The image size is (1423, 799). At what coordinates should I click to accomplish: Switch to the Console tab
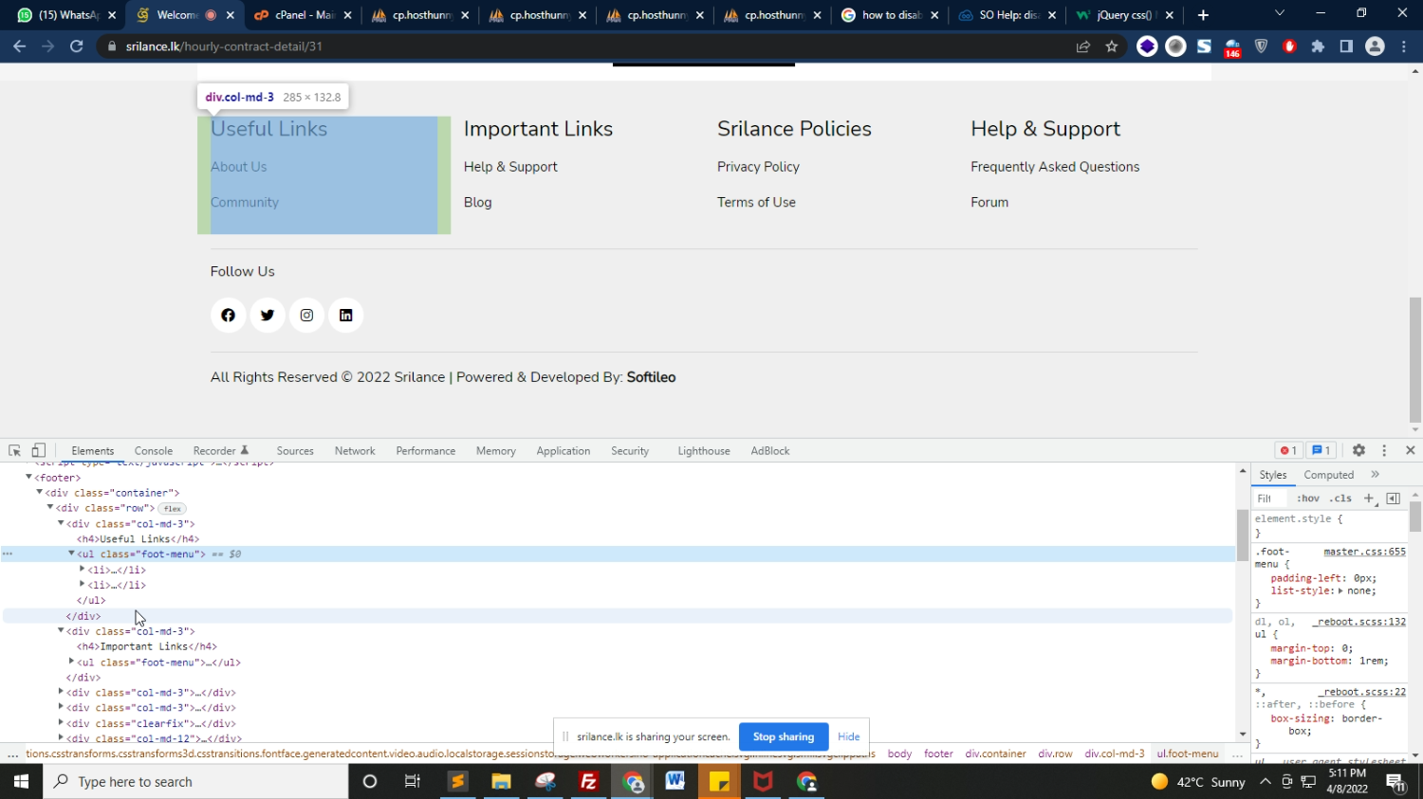154,451
